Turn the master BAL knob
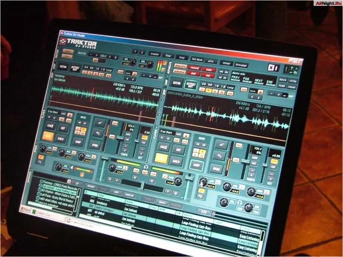 [x=150, y=65]
